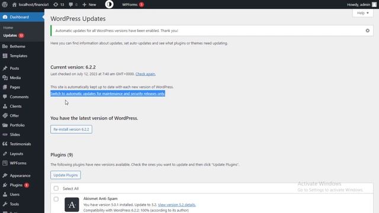Click the Check again link

(146, 74)
